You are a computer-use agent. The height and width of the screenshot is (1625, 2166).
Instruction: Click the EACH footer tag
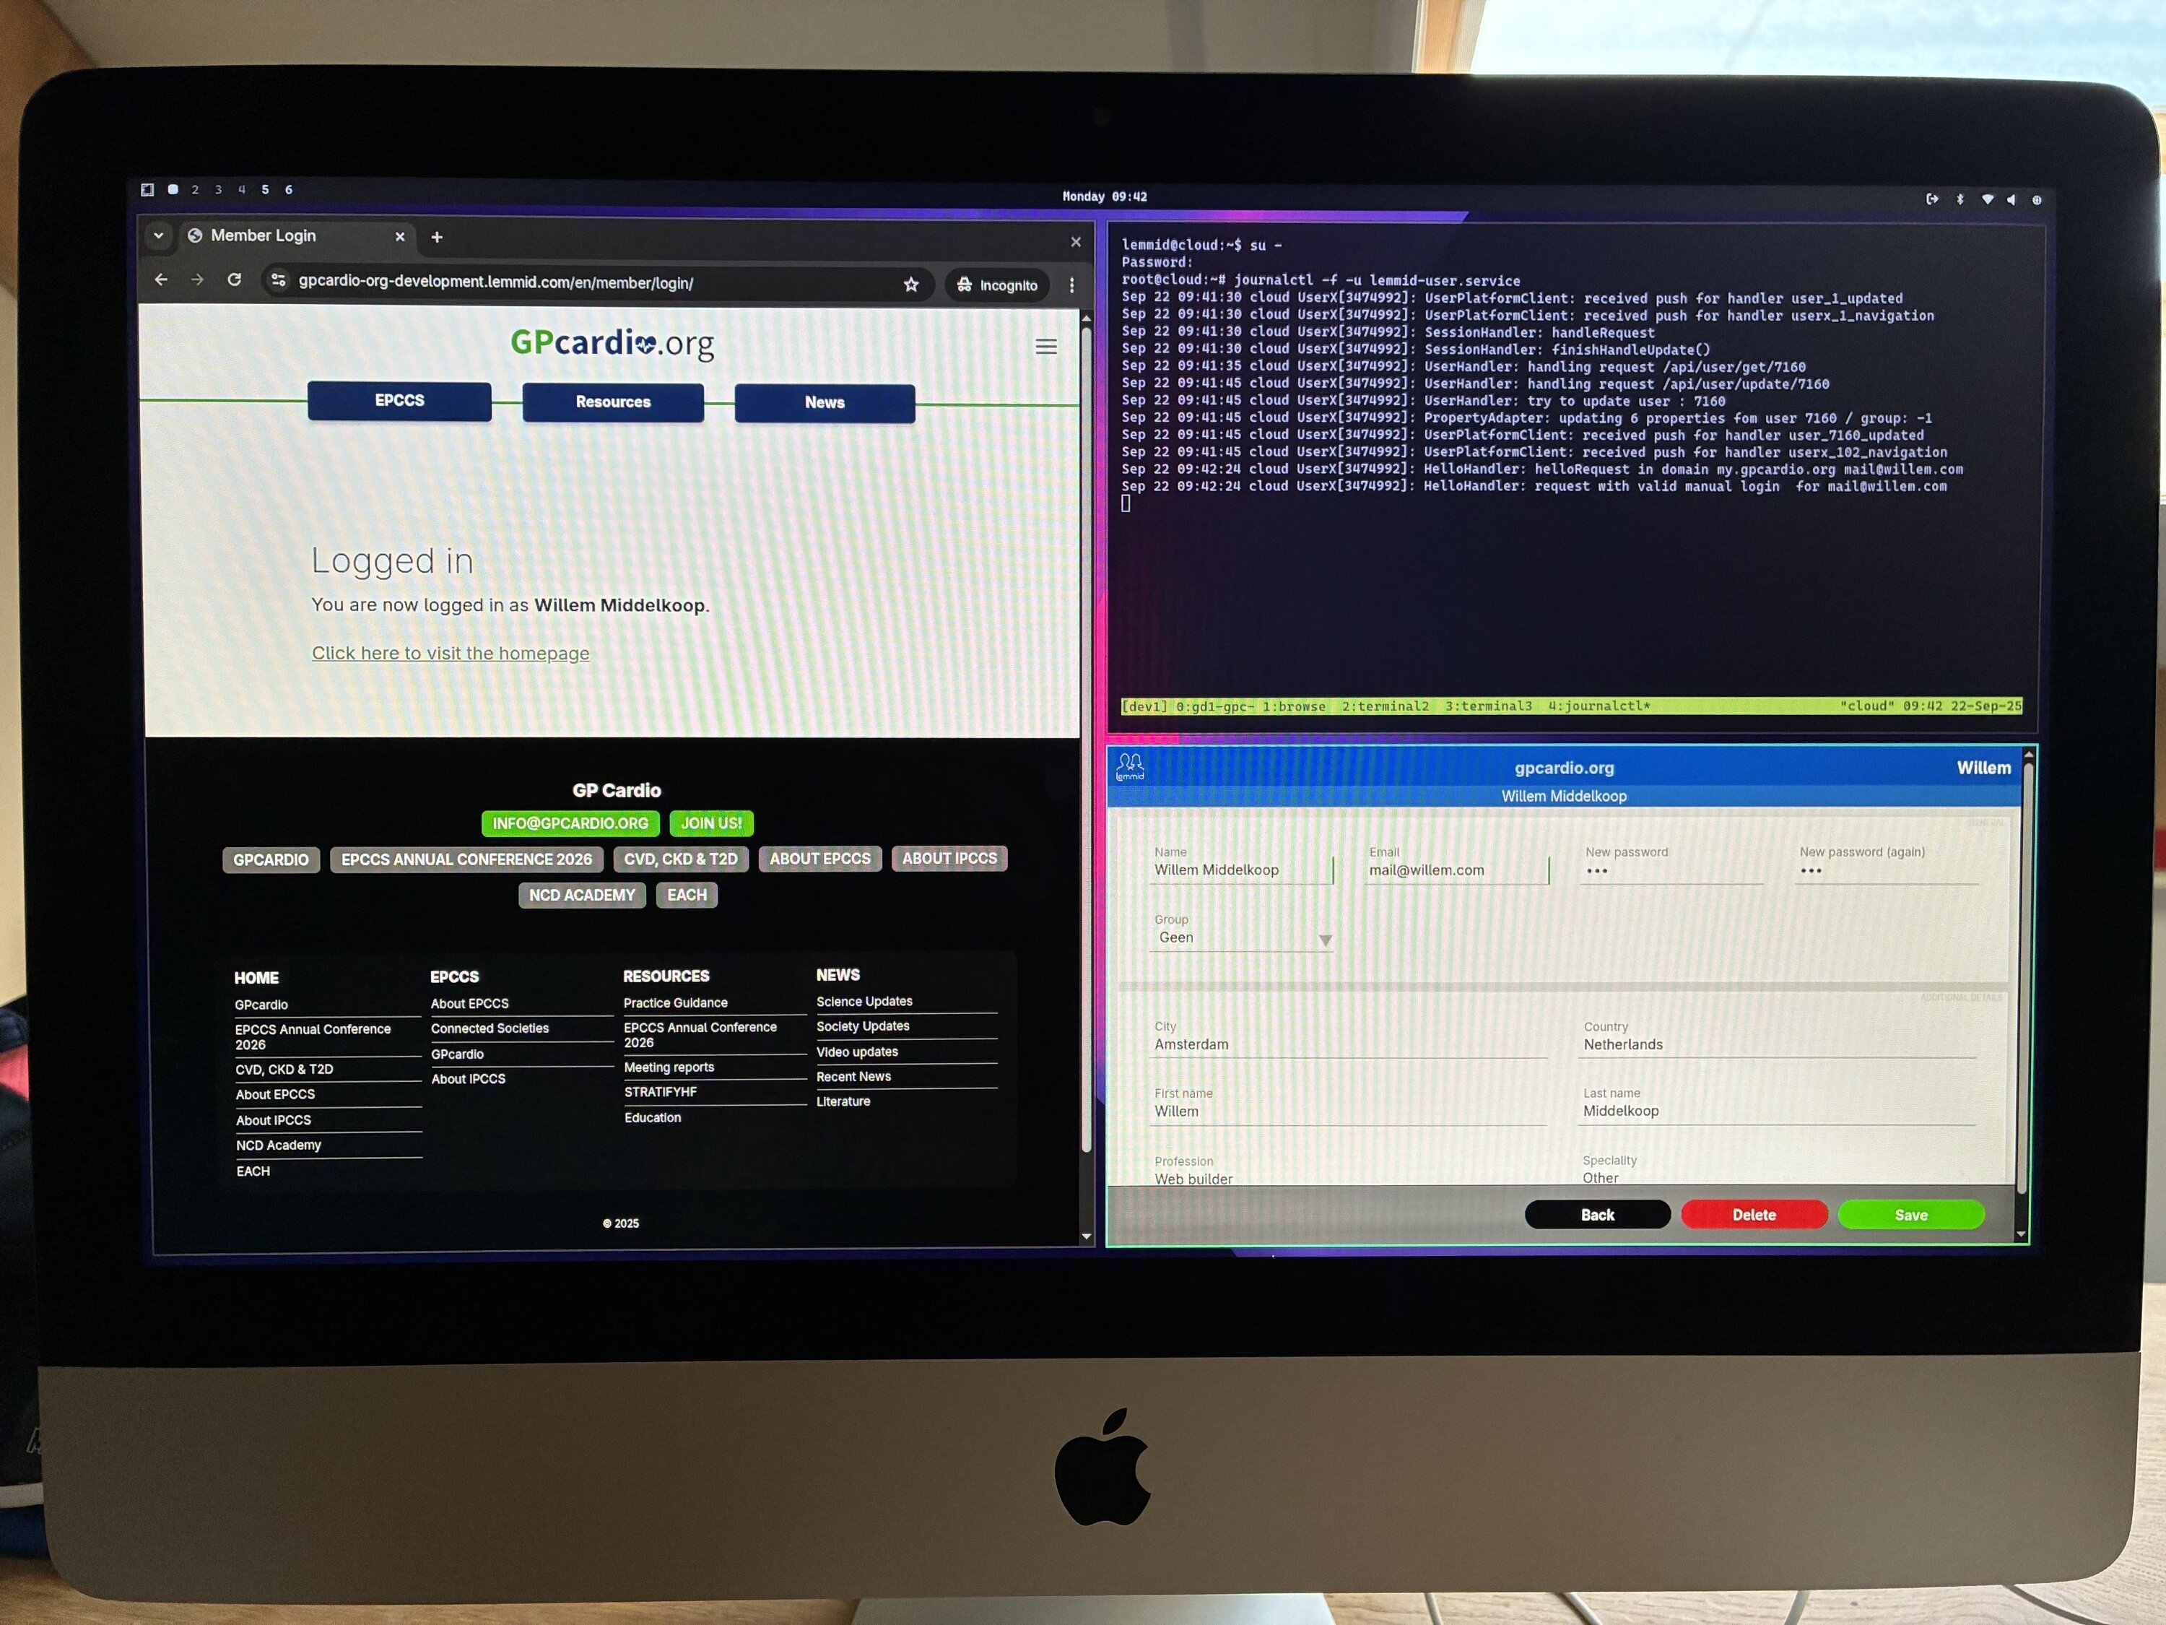687,894
